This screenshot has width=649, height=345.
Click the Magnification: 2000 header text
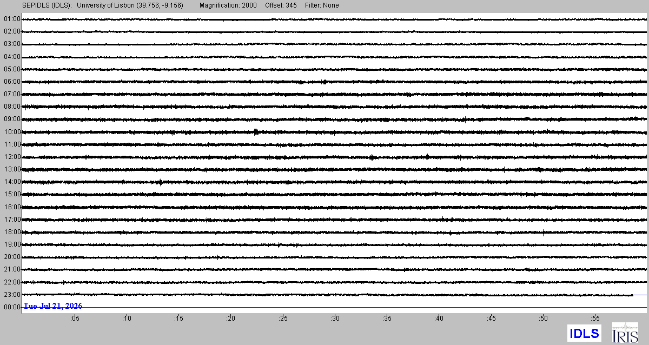[228, 5]
